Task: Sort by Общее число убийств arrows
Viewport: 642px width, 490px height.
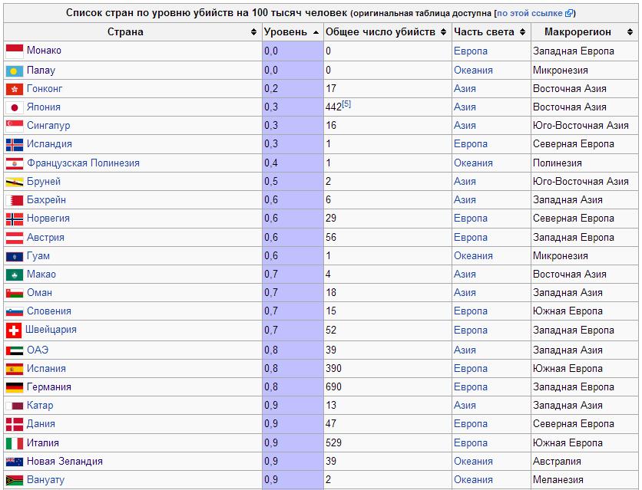Action: tap(443, 32)
